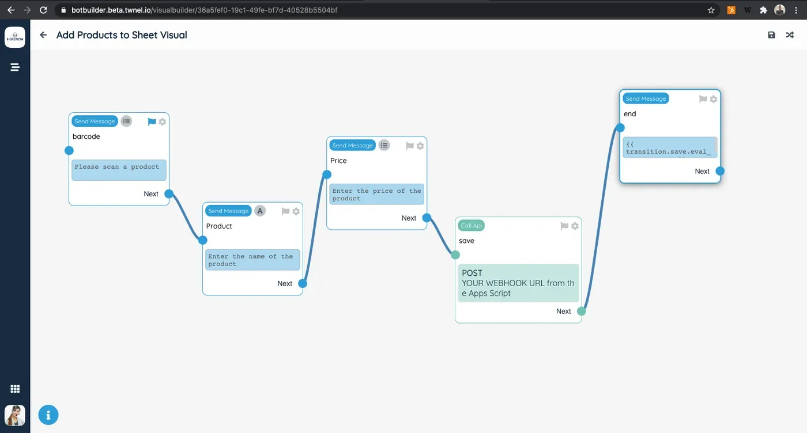The width and height of the screenshot is (807, 433).
Task: Click the Next output connector of end node
Action: [x=720, y=171]
